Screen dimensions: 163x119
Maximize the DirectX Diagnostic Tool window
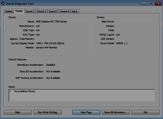tap(151, 4)
